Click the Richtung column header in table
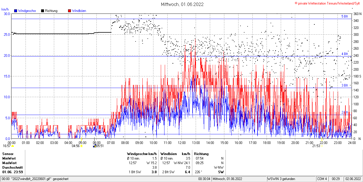 pos(201,154)
